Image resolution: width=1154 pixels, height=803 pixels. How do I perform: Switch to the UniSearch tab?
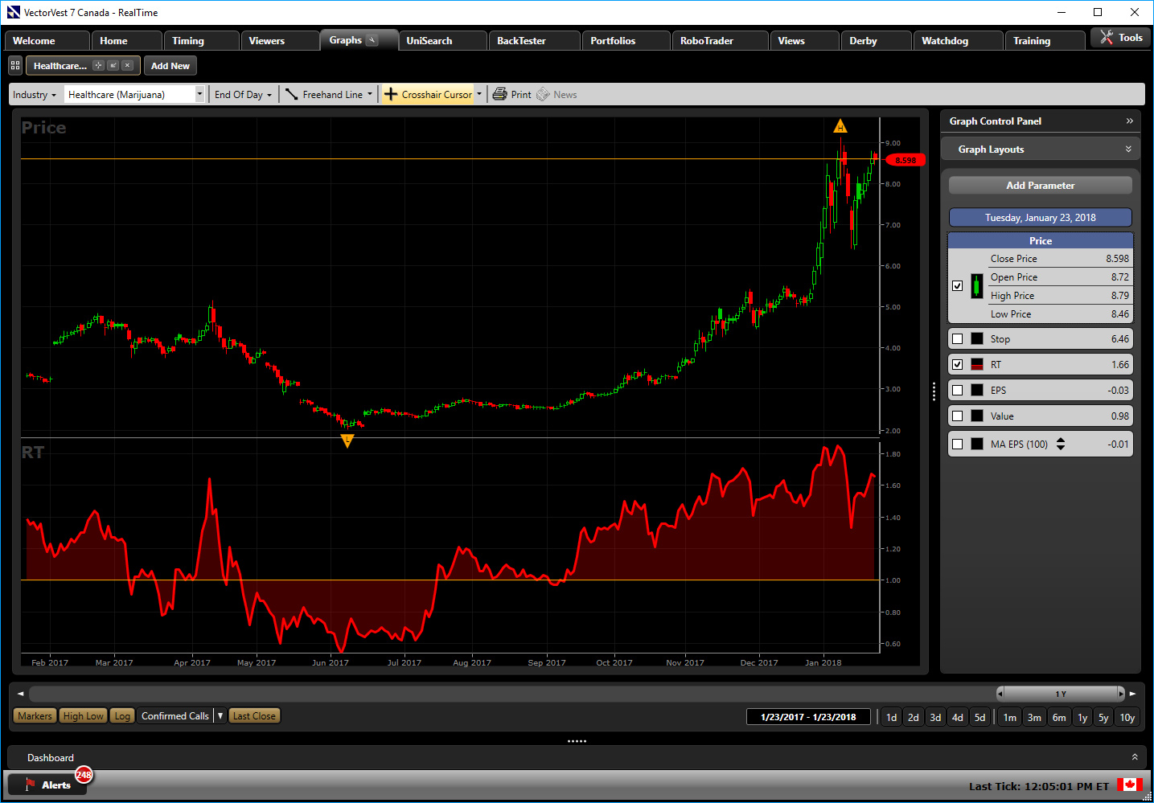(x=429, y=41)
